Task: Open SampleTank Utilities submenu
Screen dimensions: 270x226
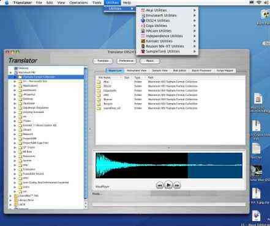Action: (x=167, y=51)
